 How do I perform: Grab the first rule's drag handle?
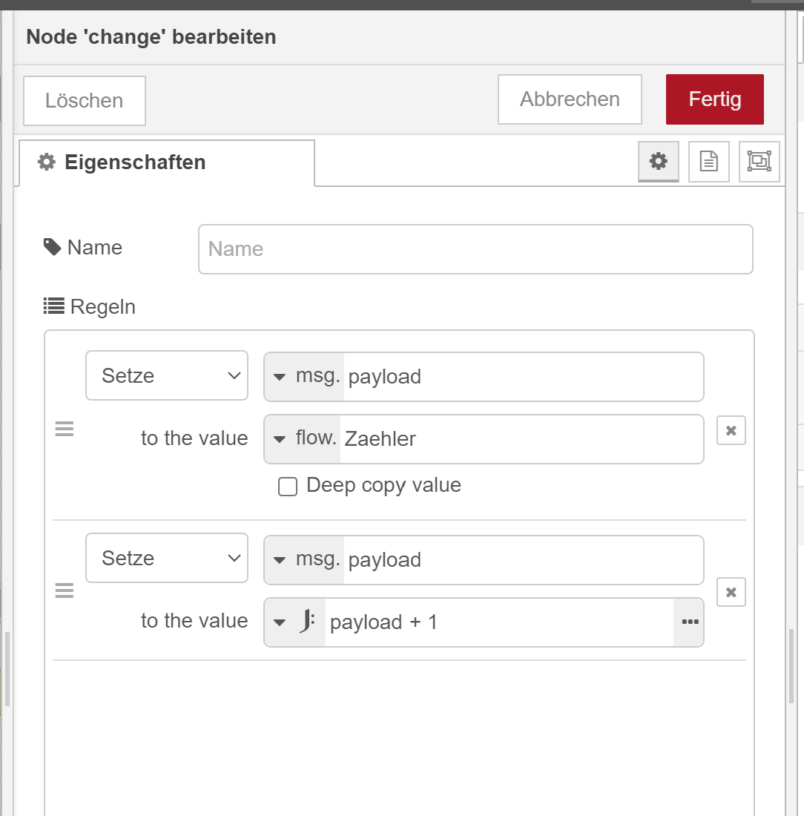[x=65, y=430]
